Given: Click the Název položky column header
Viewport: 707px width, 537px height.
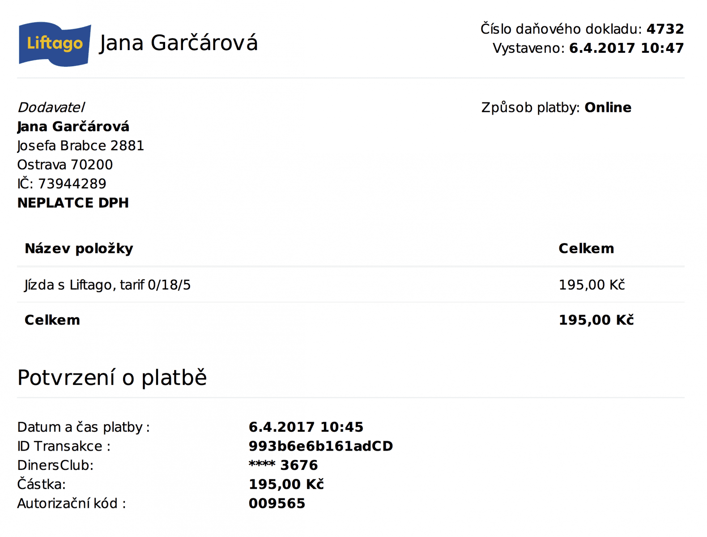Looking at the screenshot, I should tap(79, 249).
